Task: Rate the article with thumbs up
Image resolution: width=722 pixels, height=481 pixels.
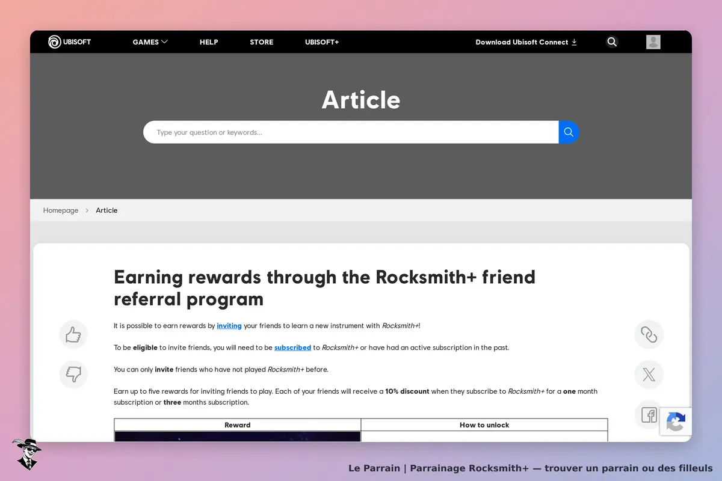Action: point(73,335)
